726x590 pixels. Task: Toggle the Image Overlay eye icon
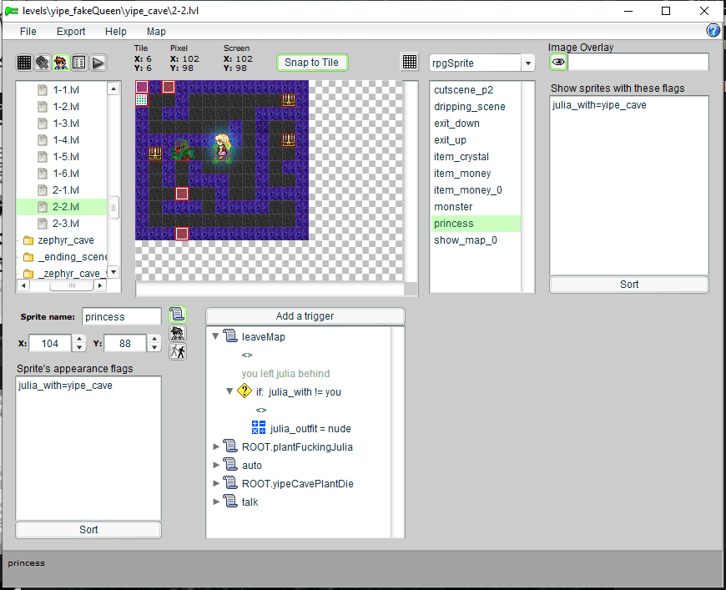coord(558,63)
